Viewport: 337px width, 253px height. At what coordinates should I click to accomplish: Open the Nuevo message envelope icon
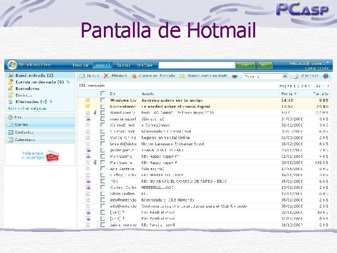82,76
